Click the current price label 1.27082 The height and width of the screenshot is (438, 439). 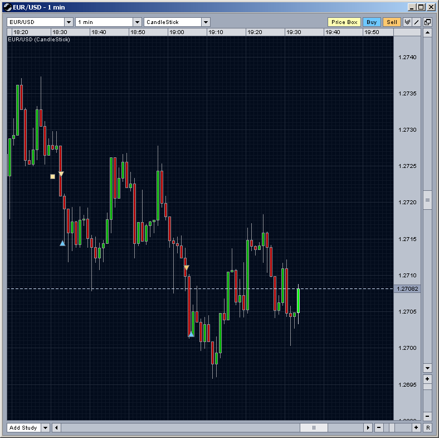pyautogui.click(x=407, y=288)
